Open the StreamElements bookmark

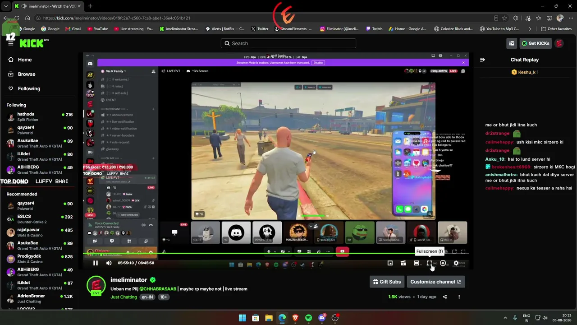click(x=293, y=29)
